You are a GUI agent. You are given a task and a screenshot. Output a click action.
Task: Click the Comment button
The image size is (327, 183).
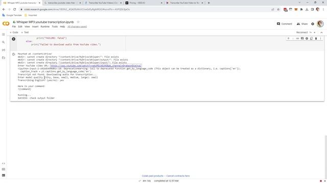coord(284,24)
